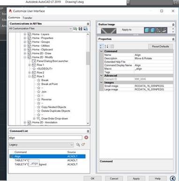
Task: Click the Apply button
Action: click(x=136, y=179)
